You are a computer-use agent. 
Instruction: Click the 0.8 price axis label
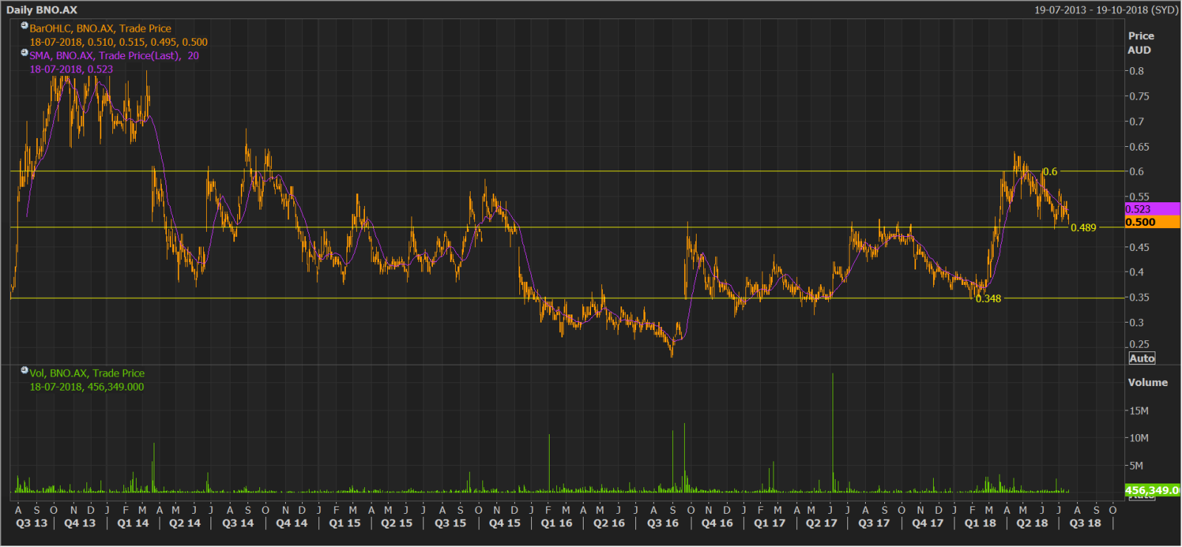coord(1137,71)
